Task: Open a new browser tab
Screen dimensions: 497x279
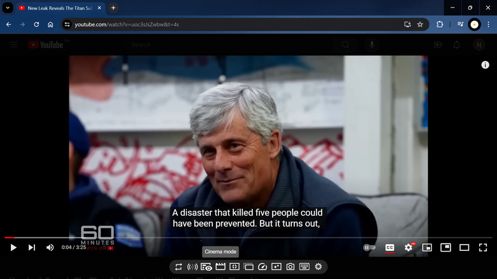Action: 113,8
